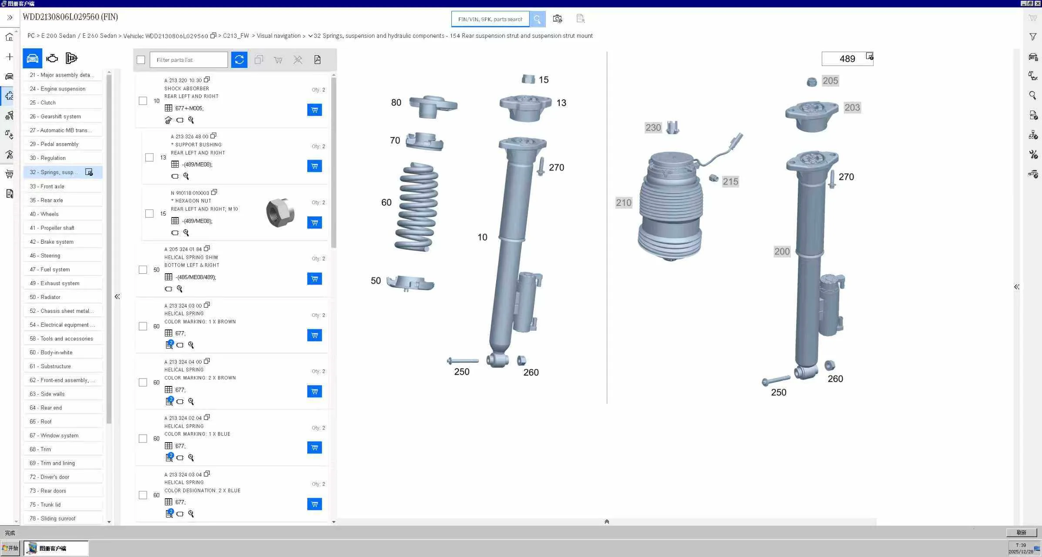Click the filter funnel icon at right
The height and width of the screenshot is (557, 1042).
click(x=1033, y=37)
